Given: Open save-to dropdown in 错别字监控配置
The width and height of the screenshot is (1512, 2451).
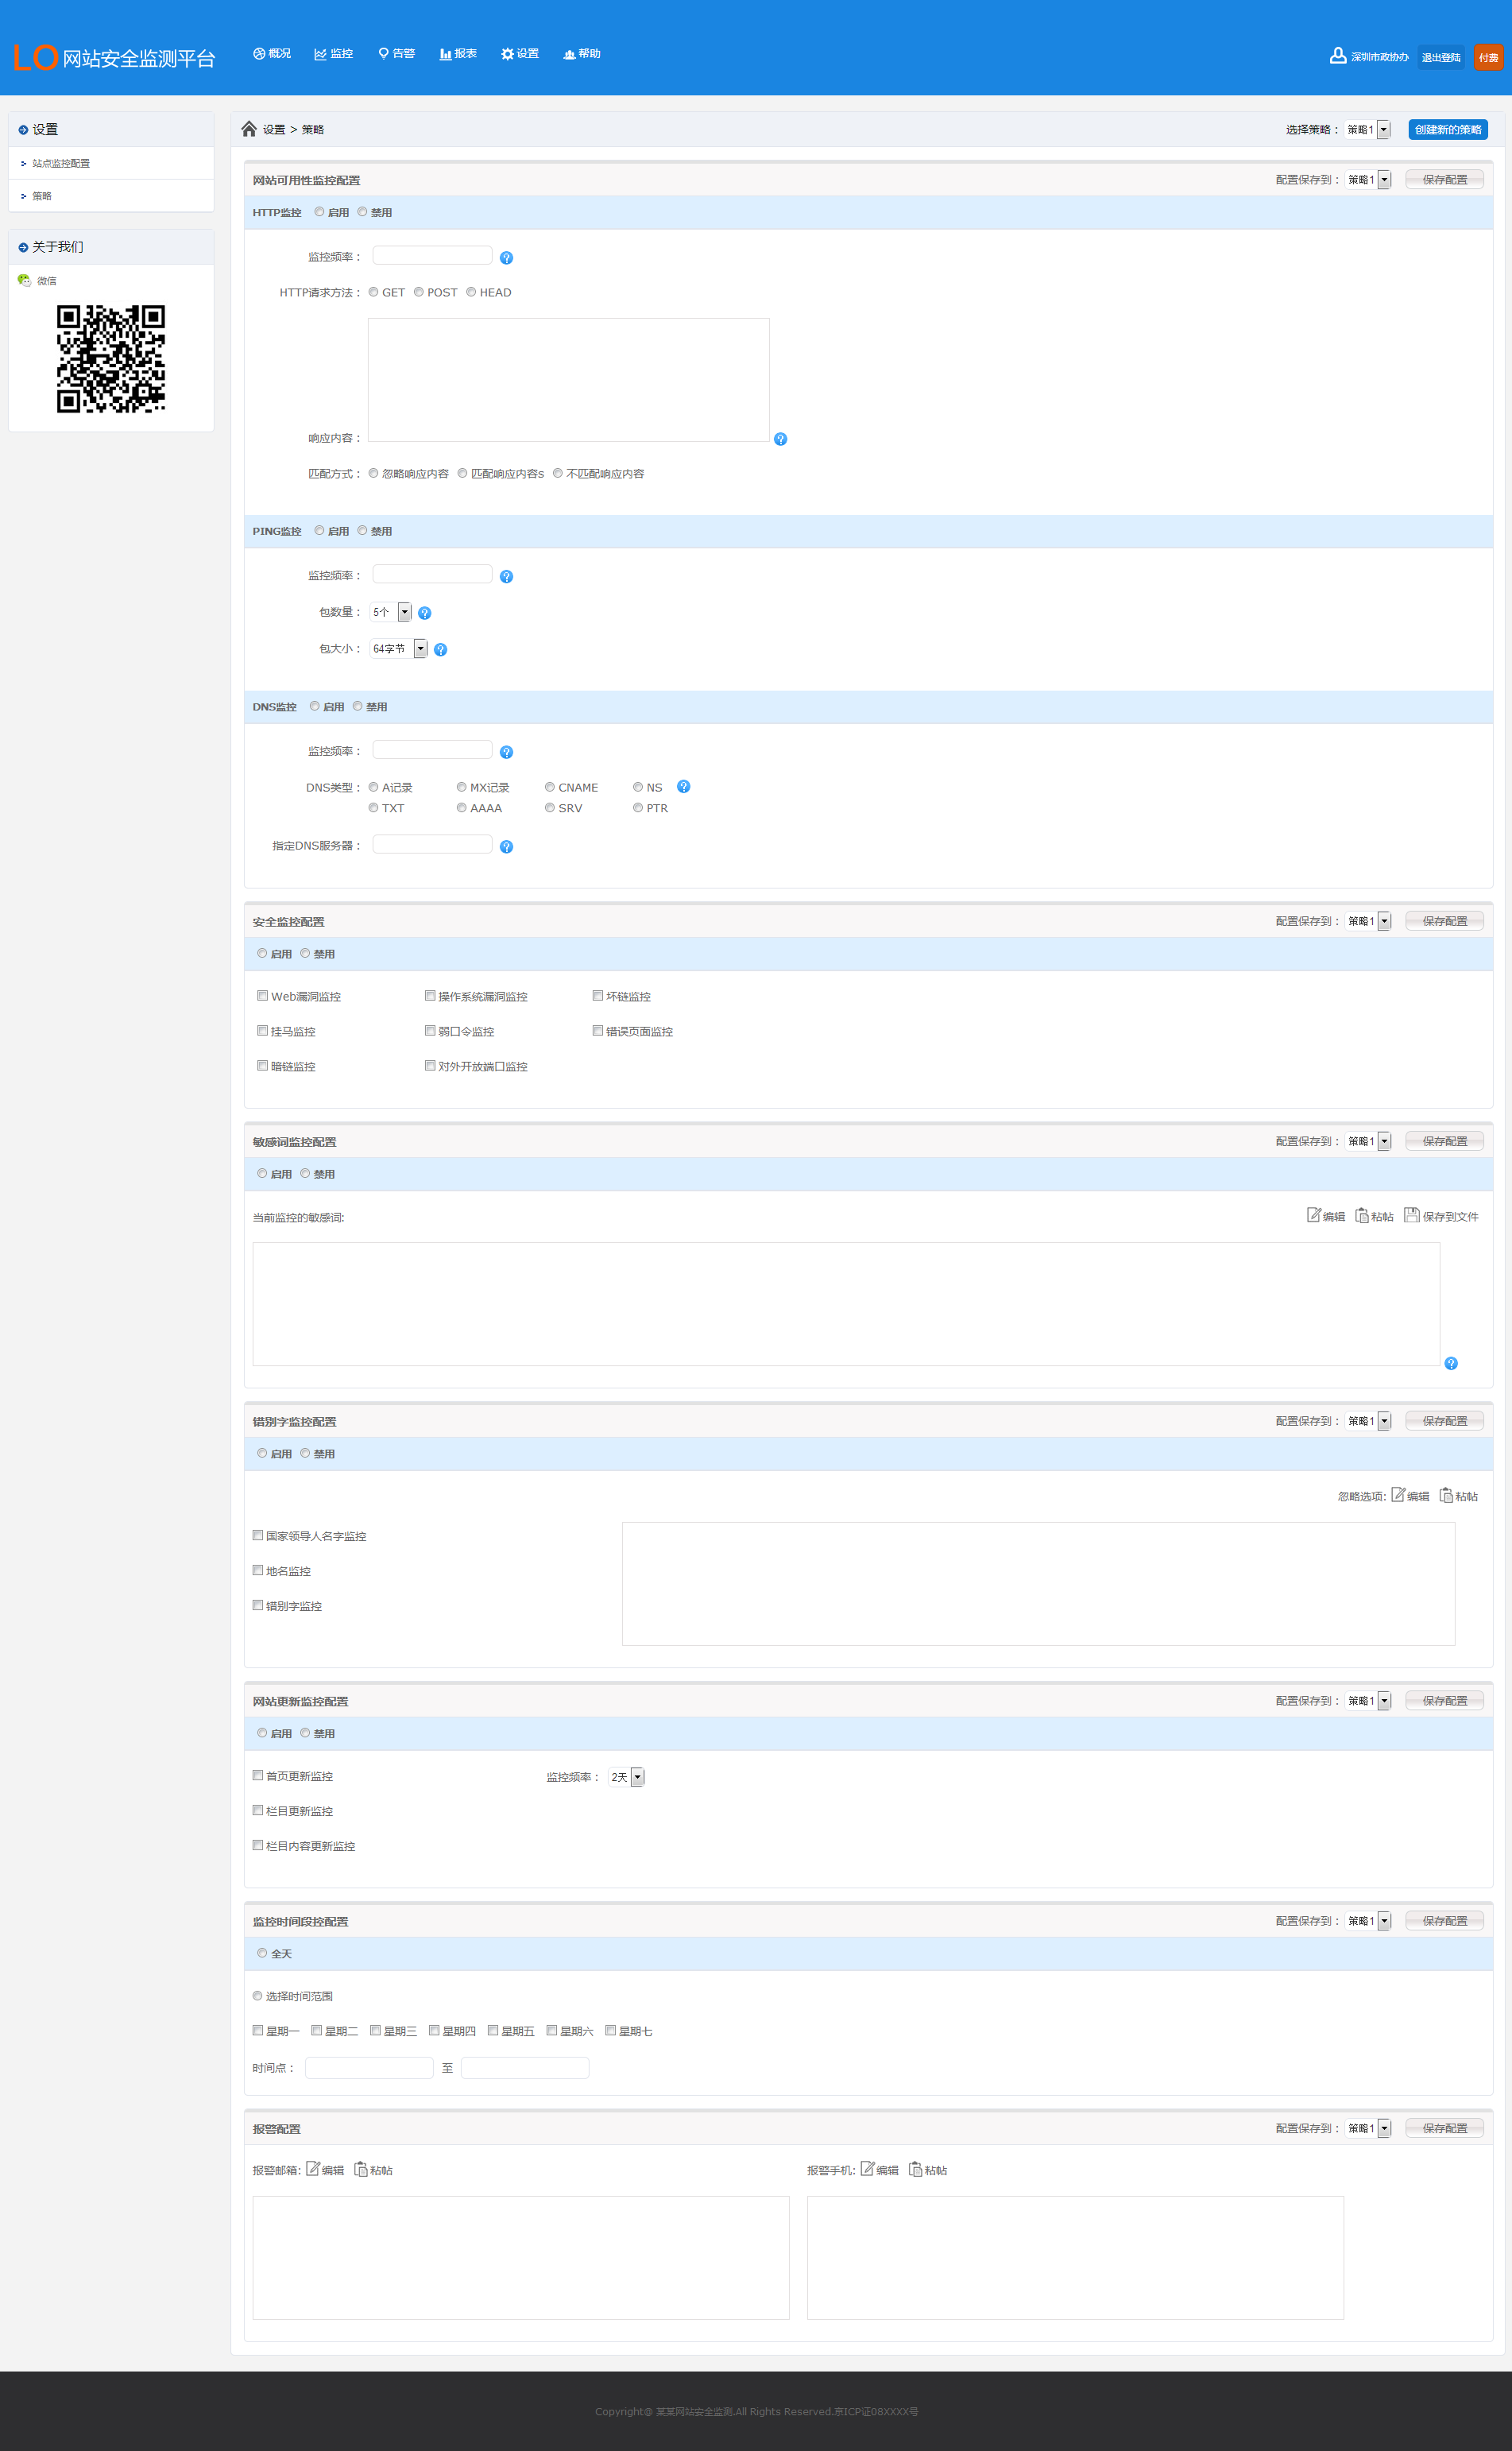Looking at the screenshot, I should pos(1368,1421).
